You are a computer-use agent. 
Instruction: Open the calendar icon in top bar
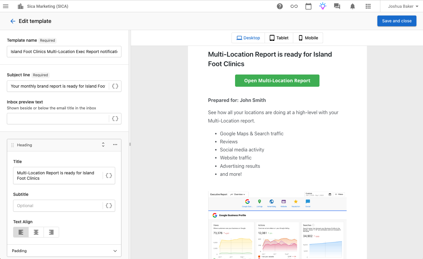pos(308,6)
